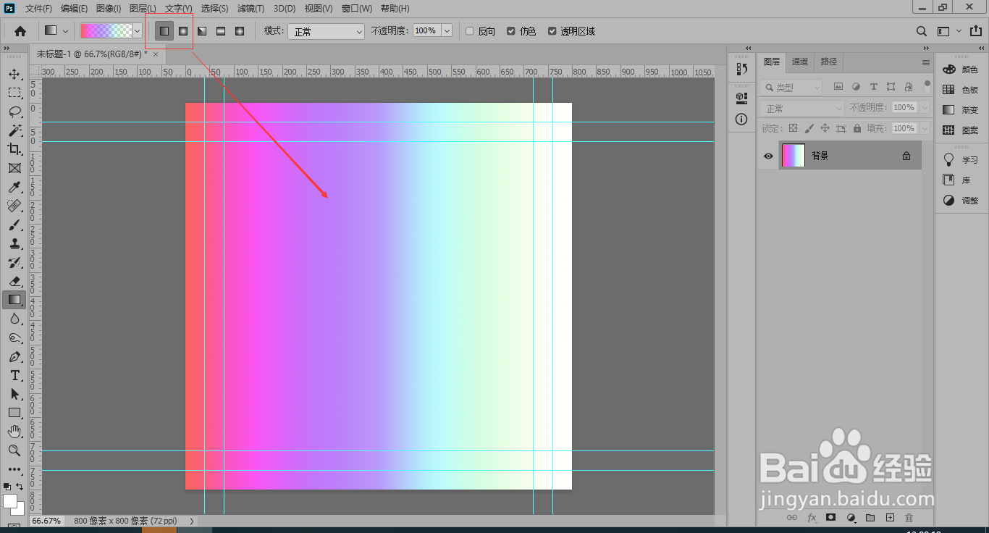Select the Brush tool

14,224
